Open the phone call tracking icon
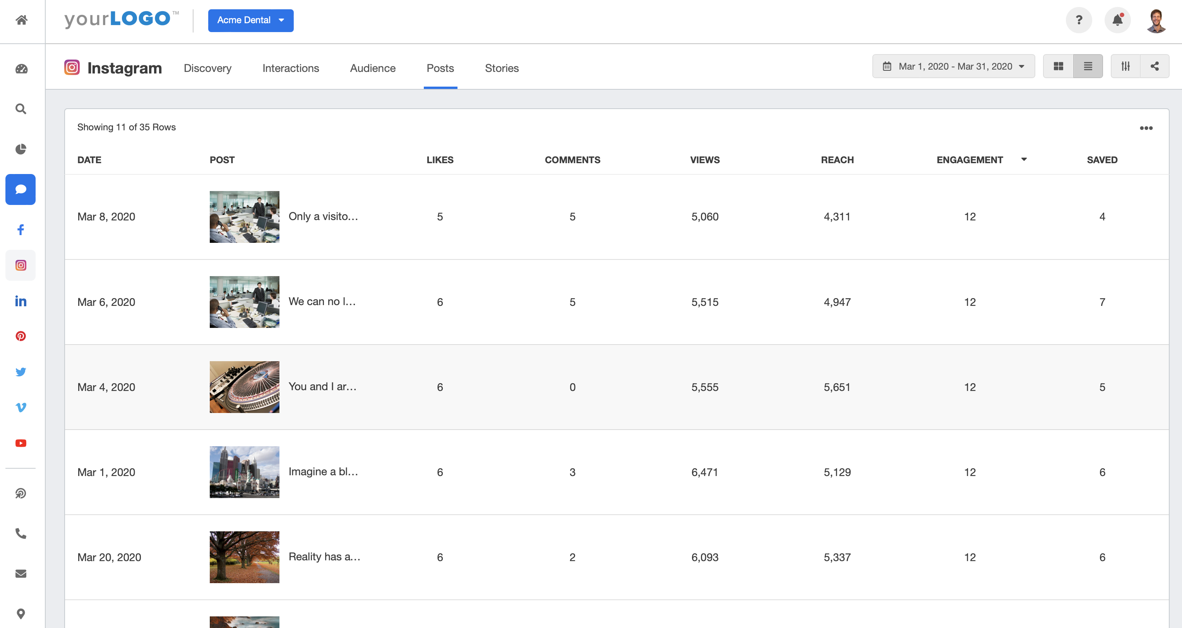Image resolution: width=1182 pixels, height=628 pixels. [x=21, y=534]
